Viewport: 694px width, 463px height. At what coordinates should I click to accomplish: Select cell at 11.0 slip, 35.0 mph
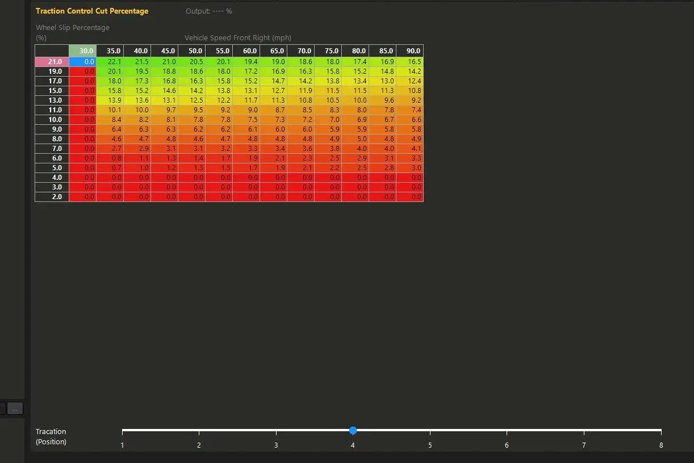(x=110, y=110)
